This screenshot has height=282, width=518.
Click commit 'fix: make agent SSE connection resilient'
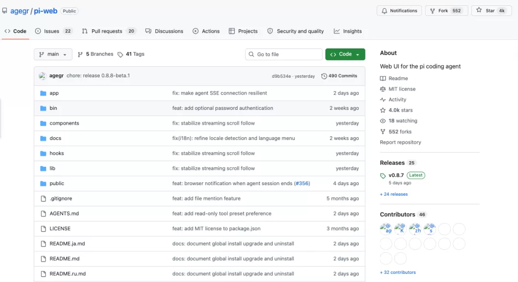(220, 93)
